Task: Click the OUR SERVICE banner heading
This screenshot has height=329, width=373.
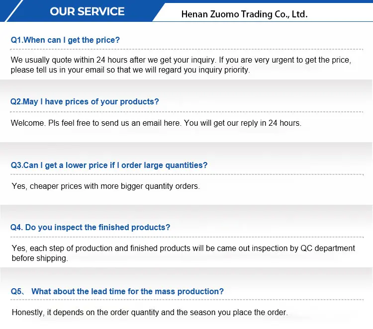Action: point(87,11)
